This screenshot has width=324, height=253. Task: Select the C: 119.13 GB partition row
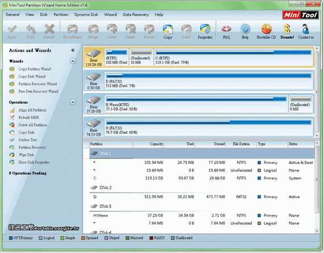(x=202, y=178)
